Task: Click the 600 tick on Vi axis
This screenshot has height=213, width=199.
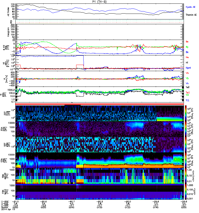Action: 13,72
